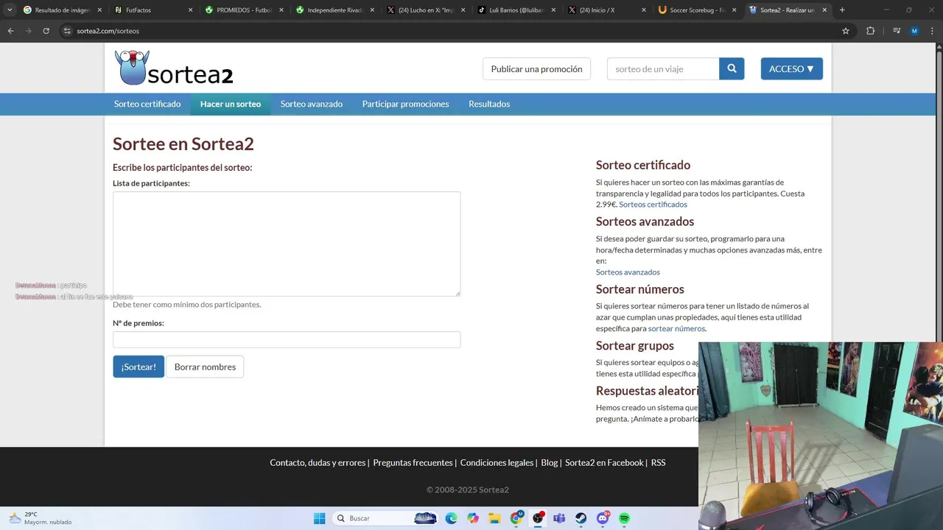The height and width of the screenshot is (530, 943).
Task: Open OBS Studio from the taskbar
Action: pos(538,518)
